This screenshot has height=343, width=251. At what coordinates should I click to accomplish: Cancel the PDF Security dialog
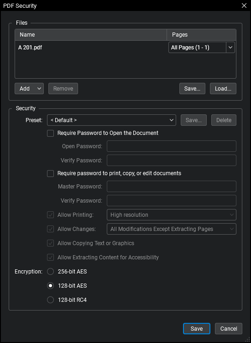click(x=229, y=328)
